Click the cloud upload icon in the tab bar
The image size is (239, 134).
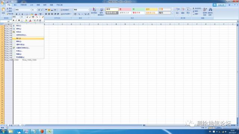(215, 5)
